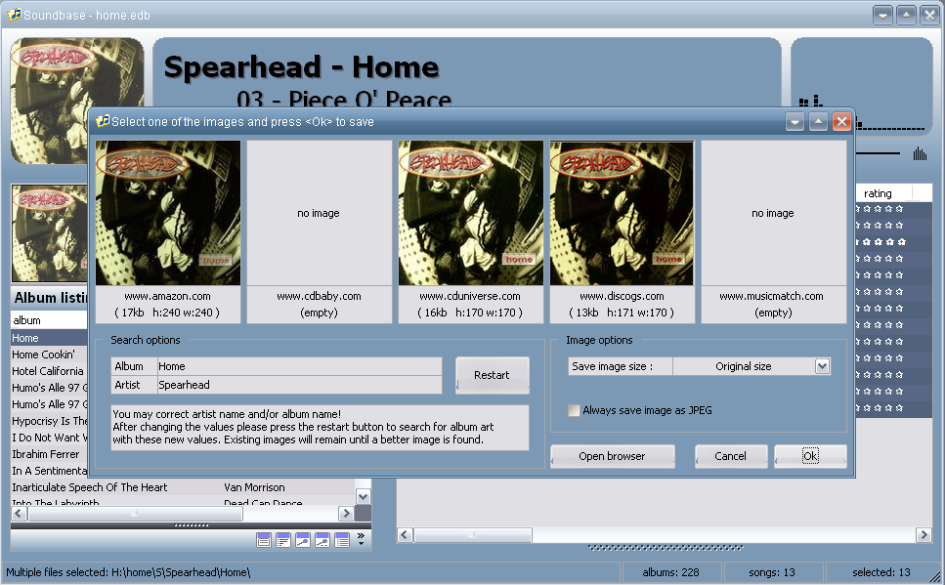Click the empty musicmatch.com image slot
The height and width of the screenshot is (585, 945).
pyautogui.click(x=774, y=213)
